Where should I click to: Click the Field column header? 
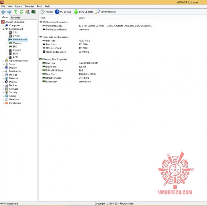pos(58,18)
